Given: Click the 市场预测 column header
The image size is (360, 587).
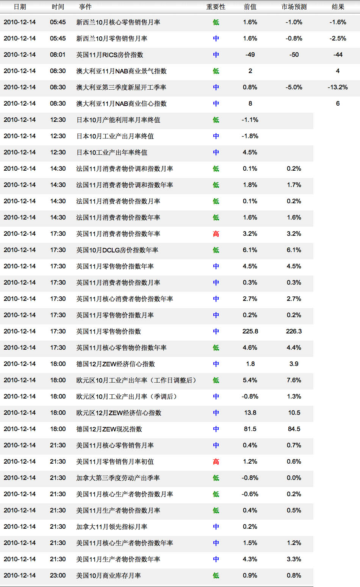Looking at the screenshot, I should point(294,7).
